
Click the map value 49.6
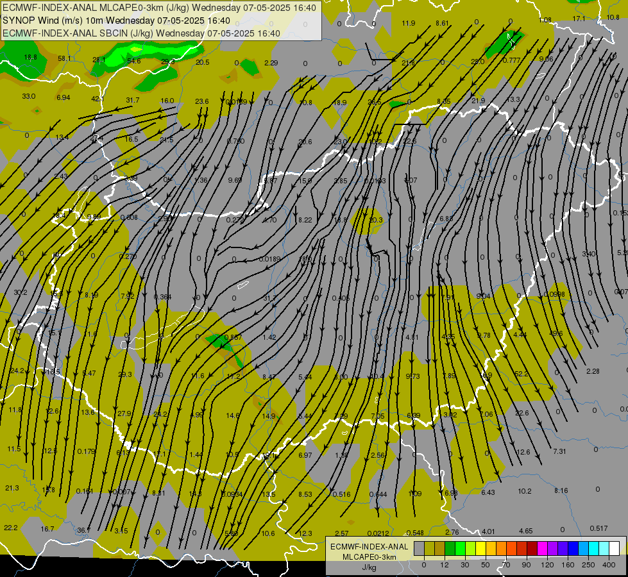556,333
